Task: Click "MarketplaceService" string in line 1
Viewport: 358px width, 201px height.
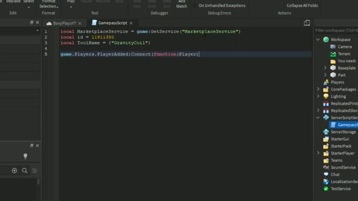Action: click(x=210, y=31)
